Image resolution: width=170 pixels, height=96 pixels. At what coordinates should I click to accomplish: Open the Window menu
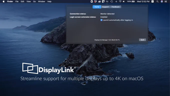41,2
